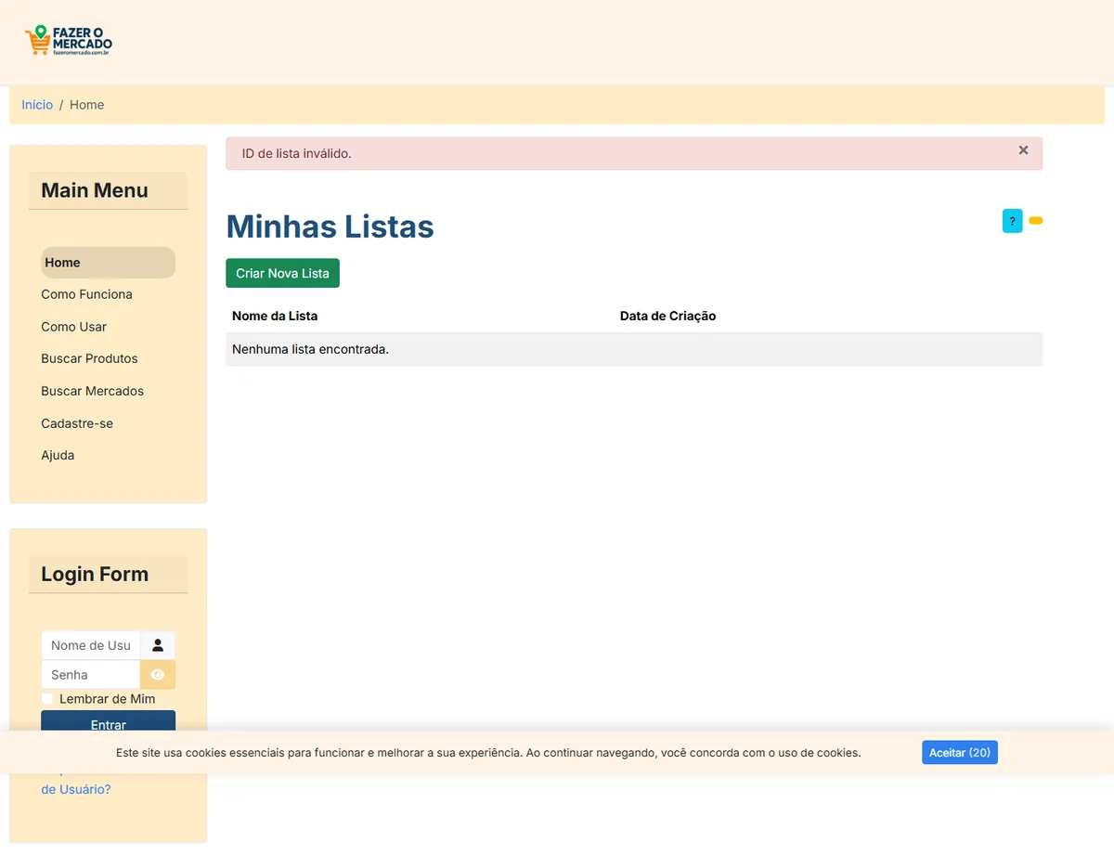
Task: Click the 'Nenhuma lista encontrada.' row
Action: click(634, 350)
